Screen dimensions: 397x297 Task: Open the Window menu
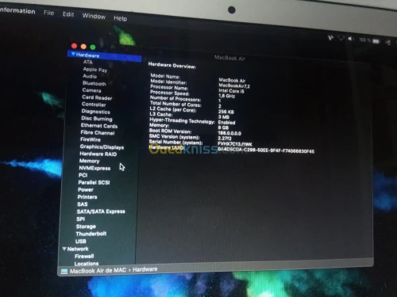click(x=94, y=16)
